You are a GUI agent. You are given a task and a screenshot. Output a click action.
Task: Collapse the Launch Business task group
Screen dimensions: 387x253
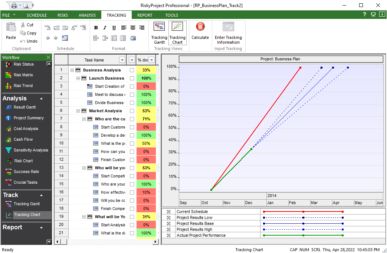tap(78, 78)
